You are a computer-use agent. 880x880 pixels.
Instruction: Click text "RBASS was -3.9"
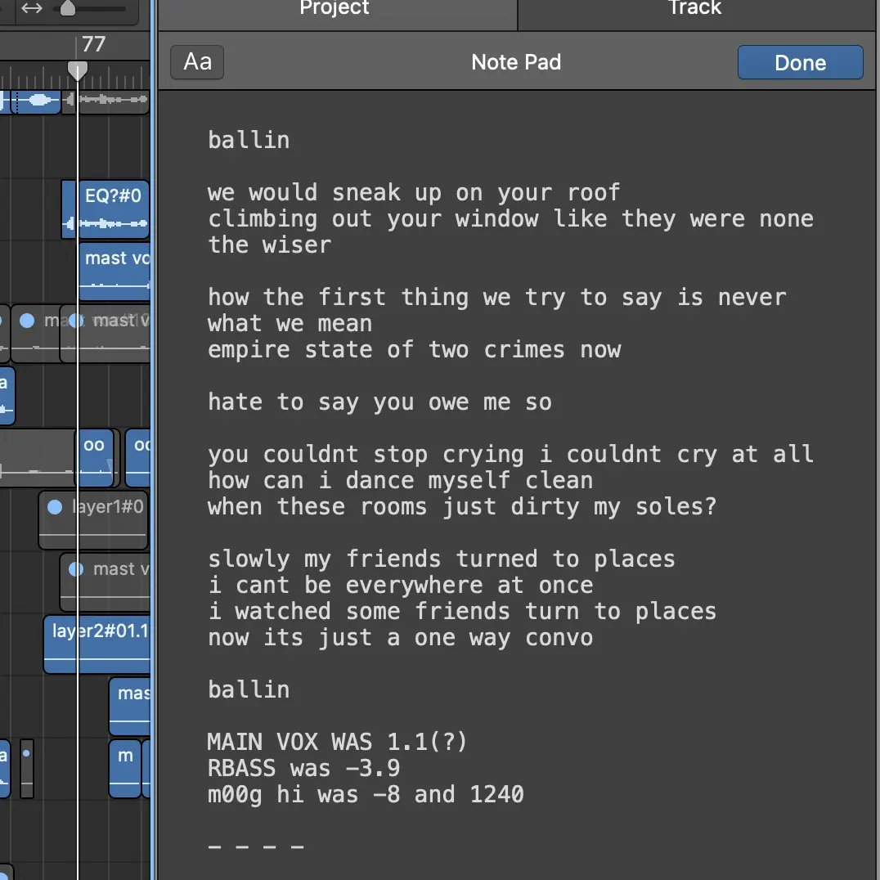click(303, 768)
